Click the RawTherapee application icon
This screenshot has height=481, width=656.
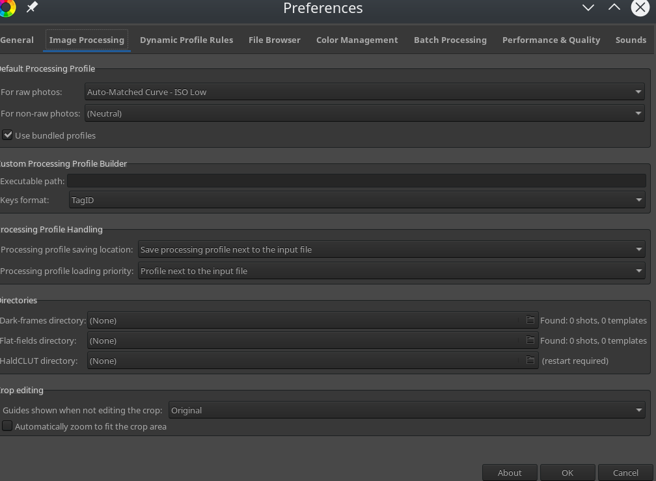7,8
